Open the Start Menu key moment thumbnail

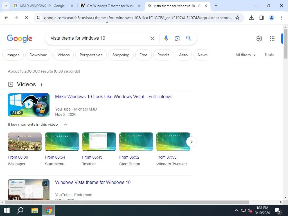click(x=62, y=142)
